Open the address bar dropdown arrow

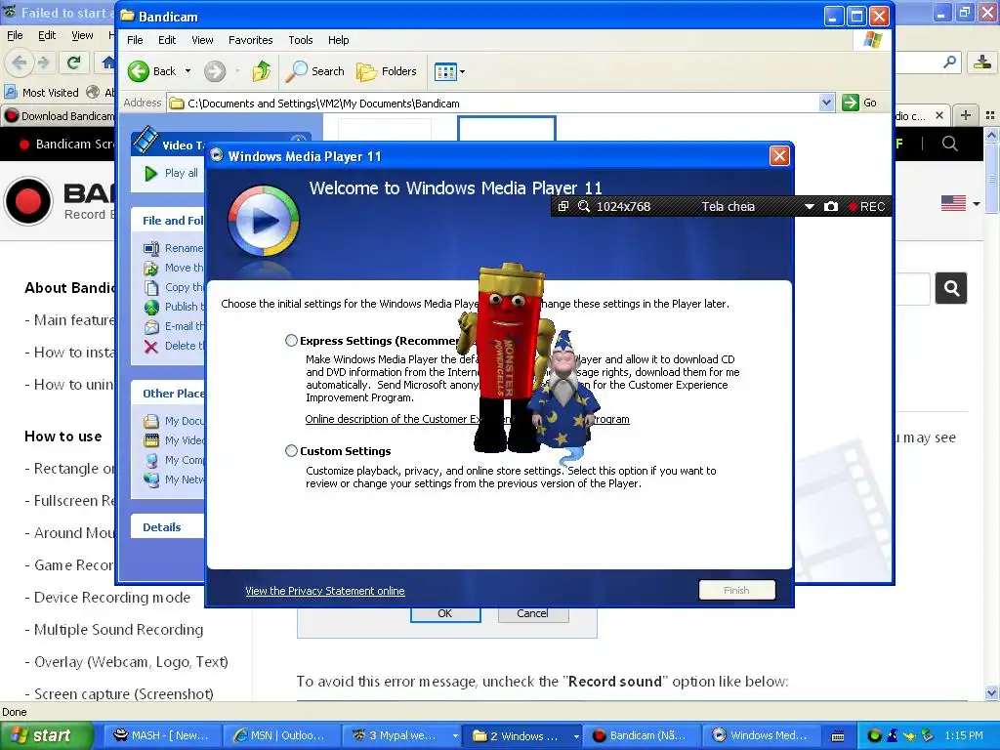(826, 103)
